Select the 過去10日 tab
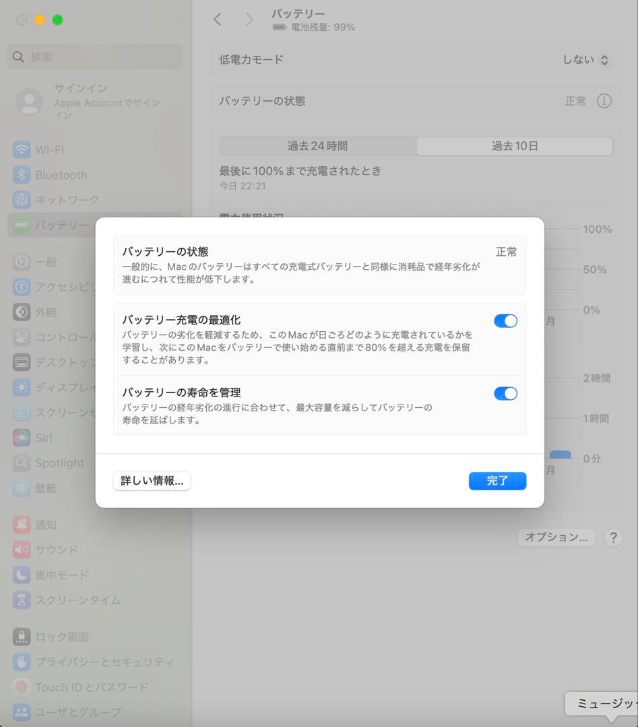This screenshot has width=638, height=727. (x=514, y=145)
